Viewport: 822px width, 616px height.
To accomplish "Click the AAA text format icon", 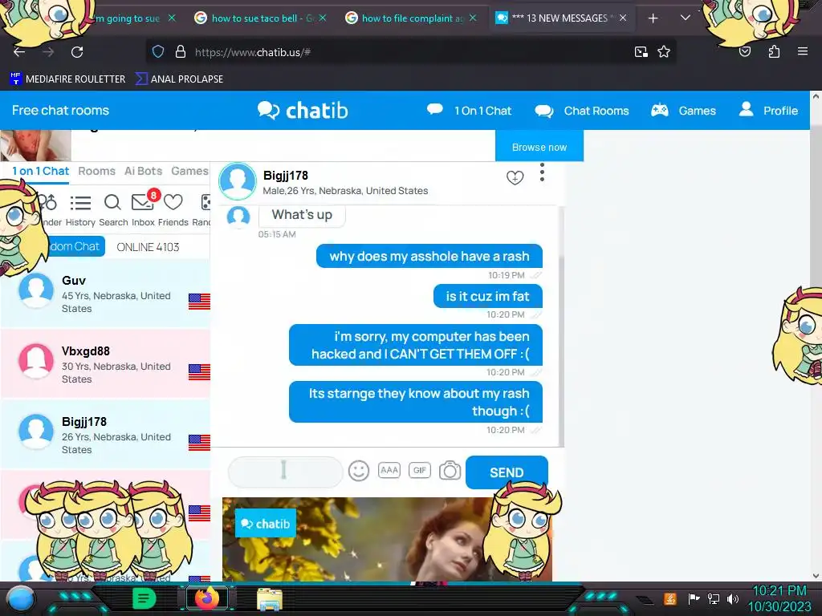I will pyautogui.click(x=389, y=470).
